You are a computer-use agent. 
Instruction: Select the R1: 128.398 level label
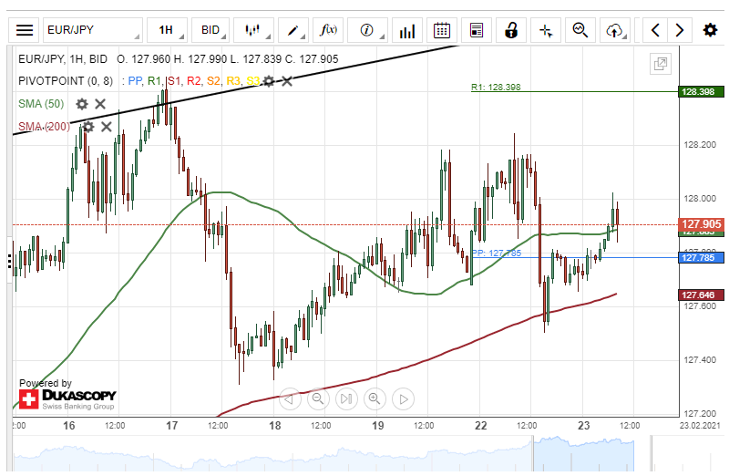[x=496, y=87]
